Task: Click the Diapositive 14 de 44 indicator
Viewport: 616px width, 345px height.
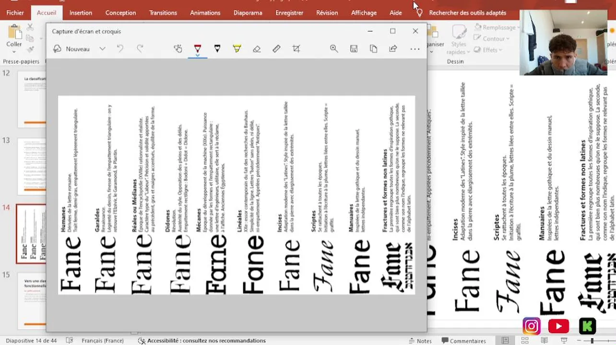Action: [31, 341]
